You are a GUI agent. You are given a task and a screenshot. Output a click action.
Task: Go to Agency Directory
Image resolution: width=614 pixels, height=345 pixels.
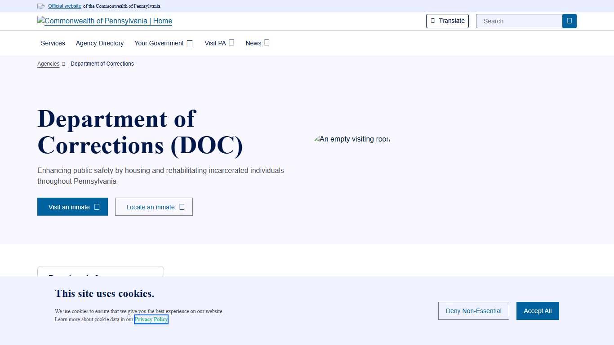[100, 43]
